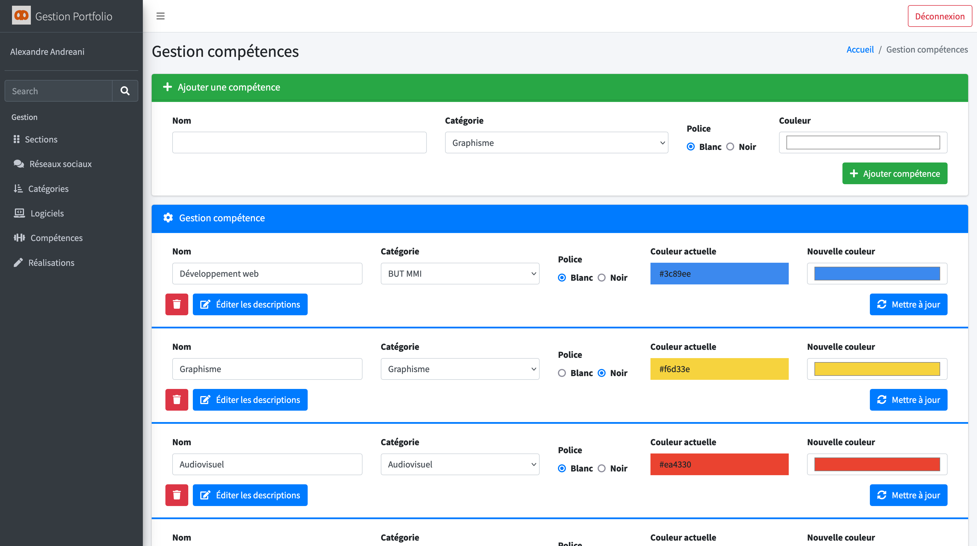Open Logiciels in sidebar menu
Image resolution: width=977 pixels, height=546 pixels.
point(71,213)
